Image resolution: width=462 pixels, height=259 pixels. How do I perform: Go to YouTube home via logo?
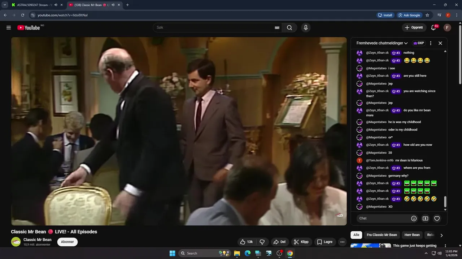point(29,28)
